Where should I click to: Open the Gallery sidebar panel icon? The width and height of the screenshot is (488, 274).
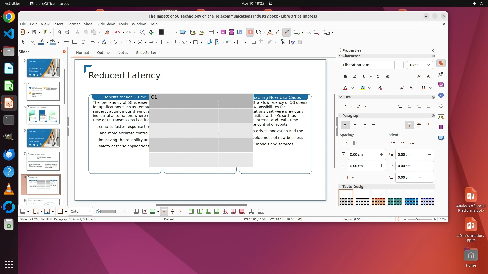(441, 84)
